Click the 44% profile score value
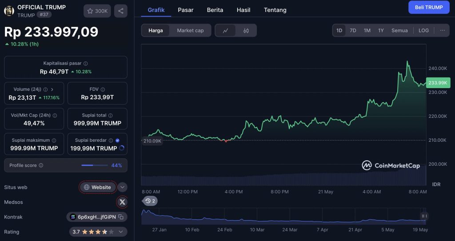Viewport: 455px width, 241px height. (x=117, y=166)
